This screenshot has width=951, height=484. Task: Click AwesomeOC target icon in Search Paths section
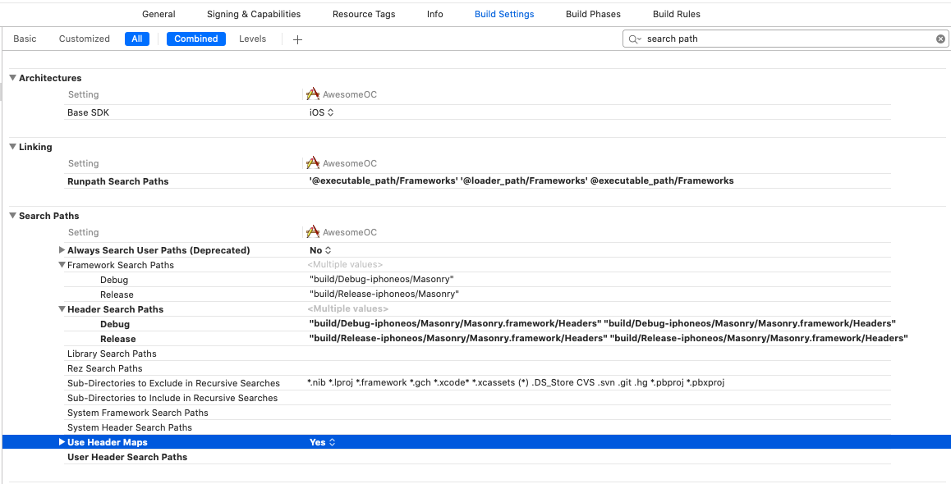(x=312, y=232)
